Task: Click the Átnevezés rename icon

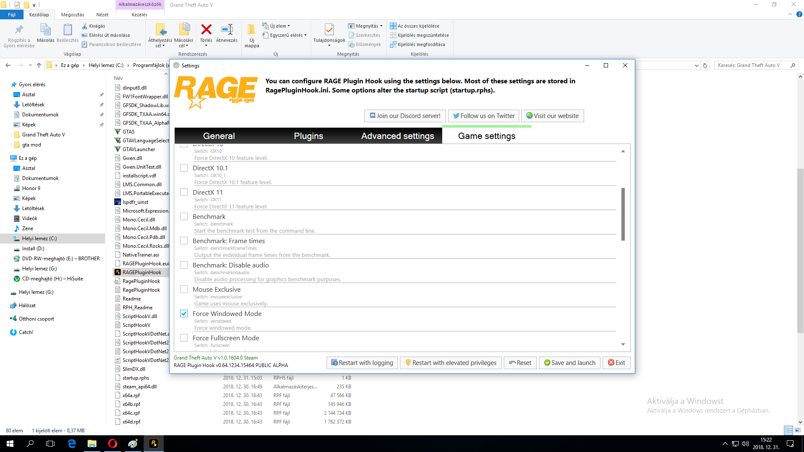Action: coord(227,30)
